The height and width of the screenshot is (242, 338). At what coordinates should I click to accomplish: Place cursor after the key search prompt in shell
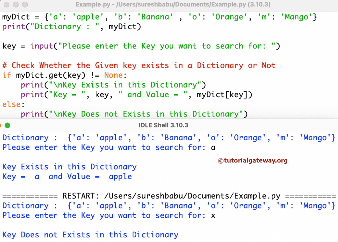point(216,147)
